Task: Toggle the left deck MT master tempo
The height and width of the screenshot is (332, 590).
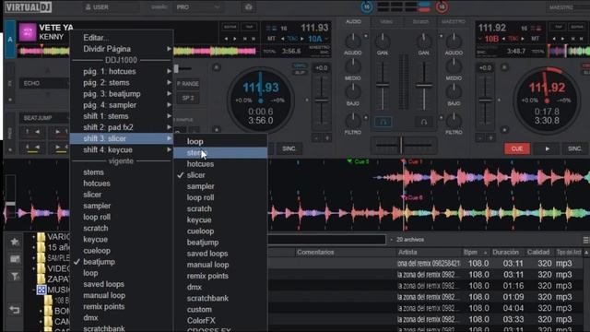Action: click(271, 39)
